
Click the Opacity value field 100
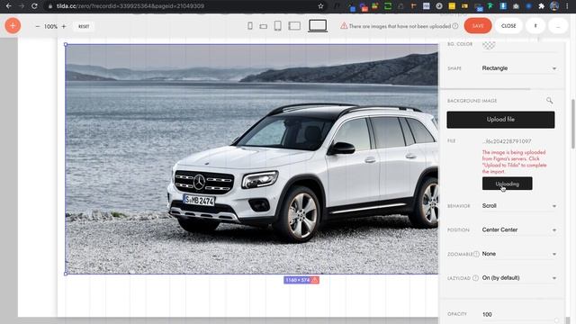pyautogui.click(x=519, y=314)
